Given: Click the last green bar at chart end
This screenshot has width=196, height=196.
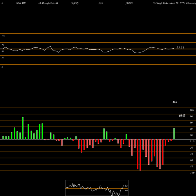Looking at the screenshot, I should (x=174, y=134).
